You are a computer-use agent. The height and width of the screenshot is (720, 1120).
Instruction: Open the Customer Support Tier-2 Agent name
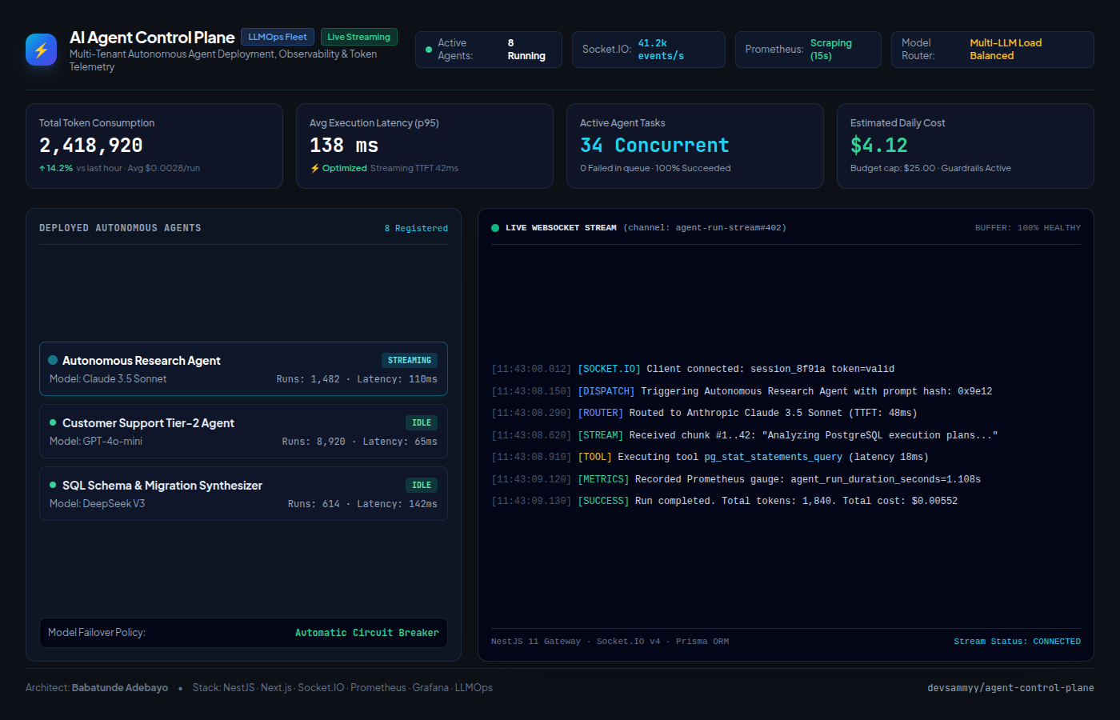[148, 423]
